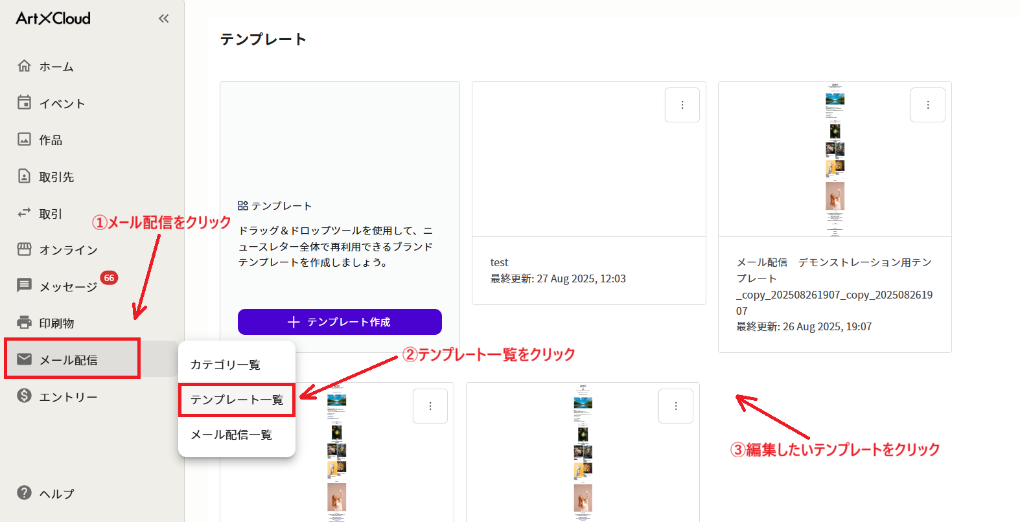This screenshot has height=522, width=1020.
Task: Open ヘルプ sidebar label
Action: [56, 494]
